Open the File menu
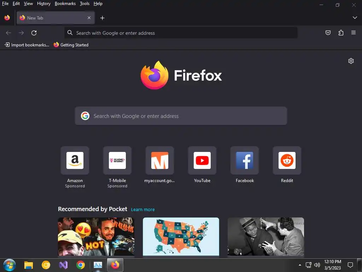362x272 pixels. coord(5,4)
